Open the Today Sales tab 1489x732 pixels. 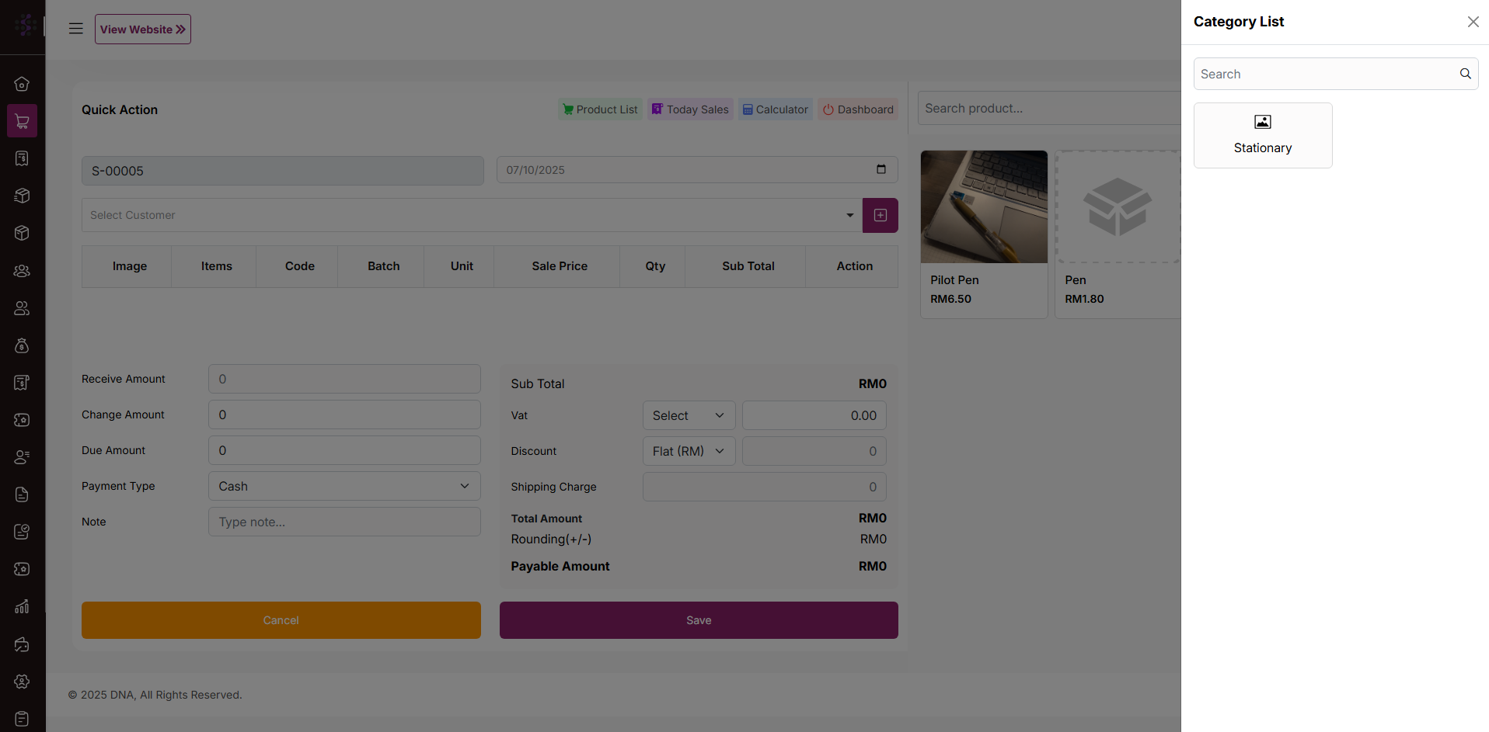click(690, 109)
